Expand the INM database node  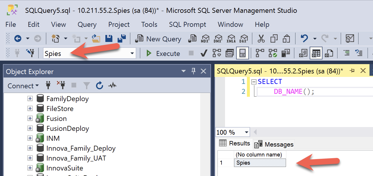[30, 138]
